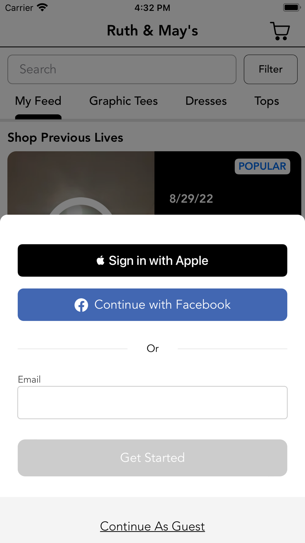The image size is (305, 543).
Task: Click Continue with Facebook button
Action: tap(152, 305)
